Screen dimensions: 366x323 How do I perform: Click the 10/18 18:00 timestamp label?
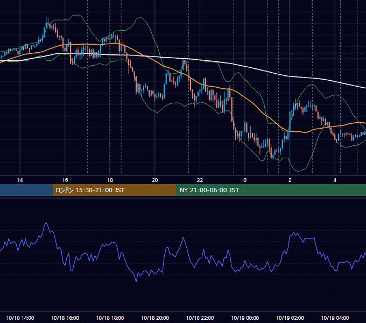(x=110, y=318)
